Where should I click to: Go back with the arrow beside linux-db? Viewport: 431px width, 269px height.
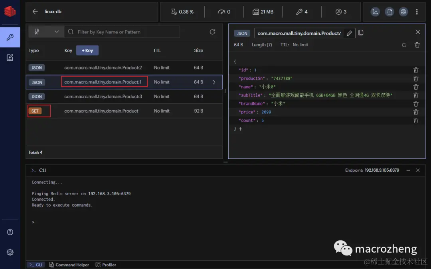pos(35,12)
